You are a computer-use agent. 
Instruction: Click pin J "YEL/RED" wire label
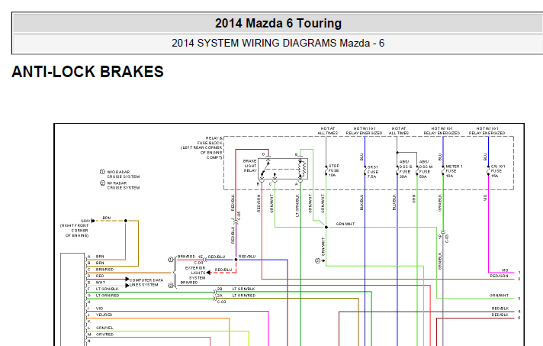pyautogui.click(x=104, y=315)
